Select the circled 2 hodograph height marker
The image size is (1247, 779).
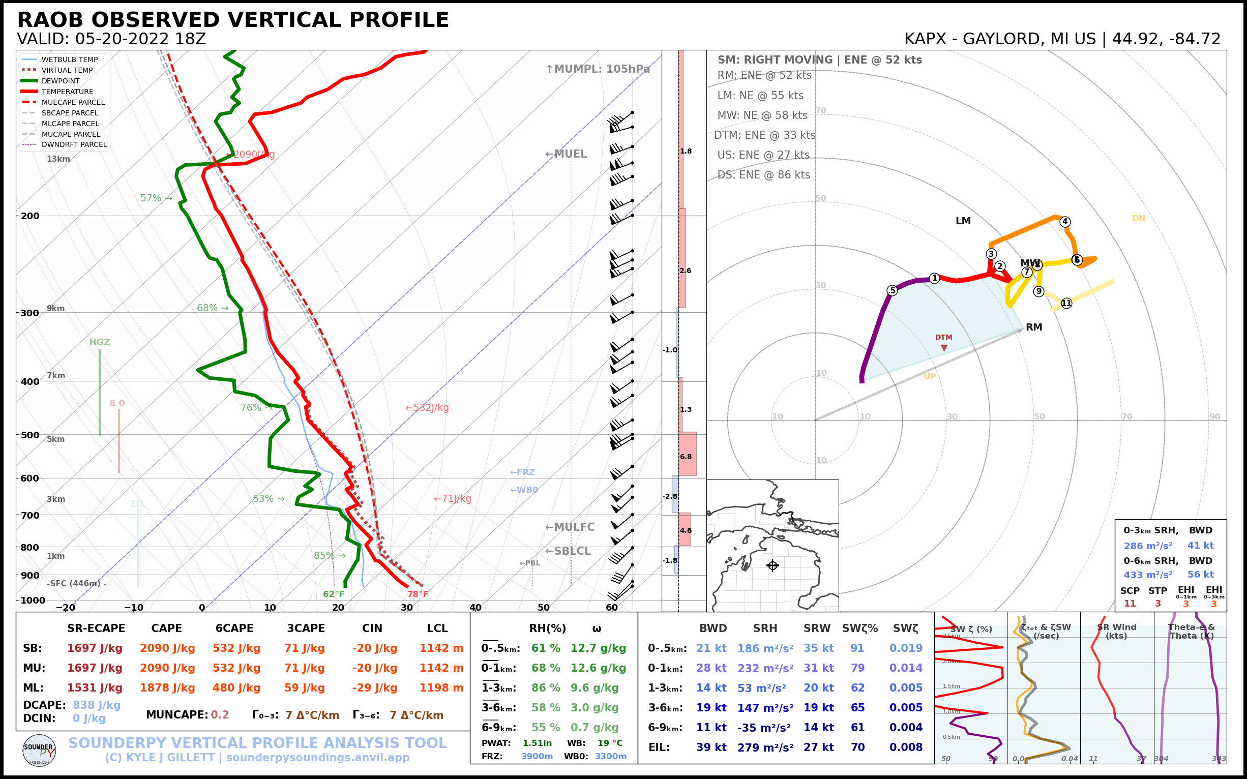[x=1000, y=266]
